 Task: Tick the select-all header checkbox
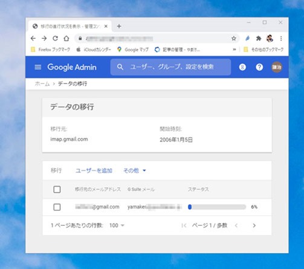point(57,189)
